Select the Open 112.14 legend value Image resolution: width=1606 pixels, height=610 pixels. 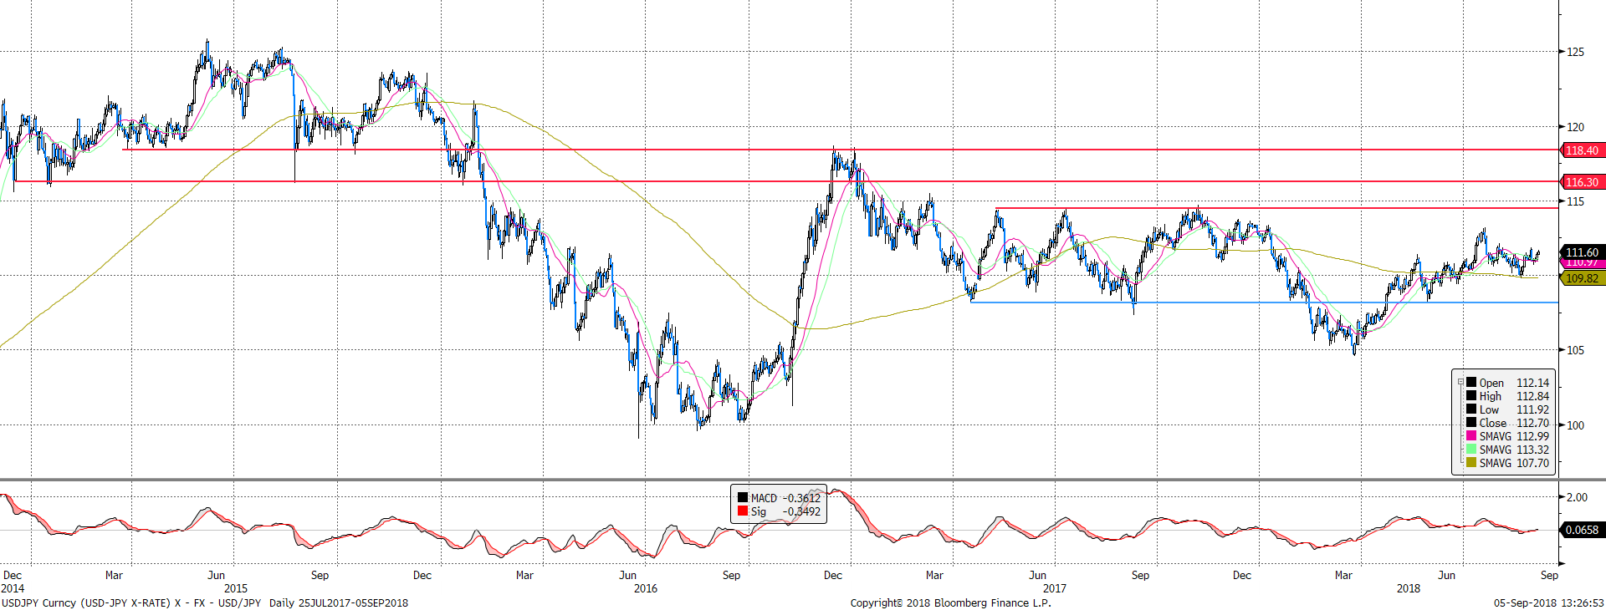click(1532, 383)
